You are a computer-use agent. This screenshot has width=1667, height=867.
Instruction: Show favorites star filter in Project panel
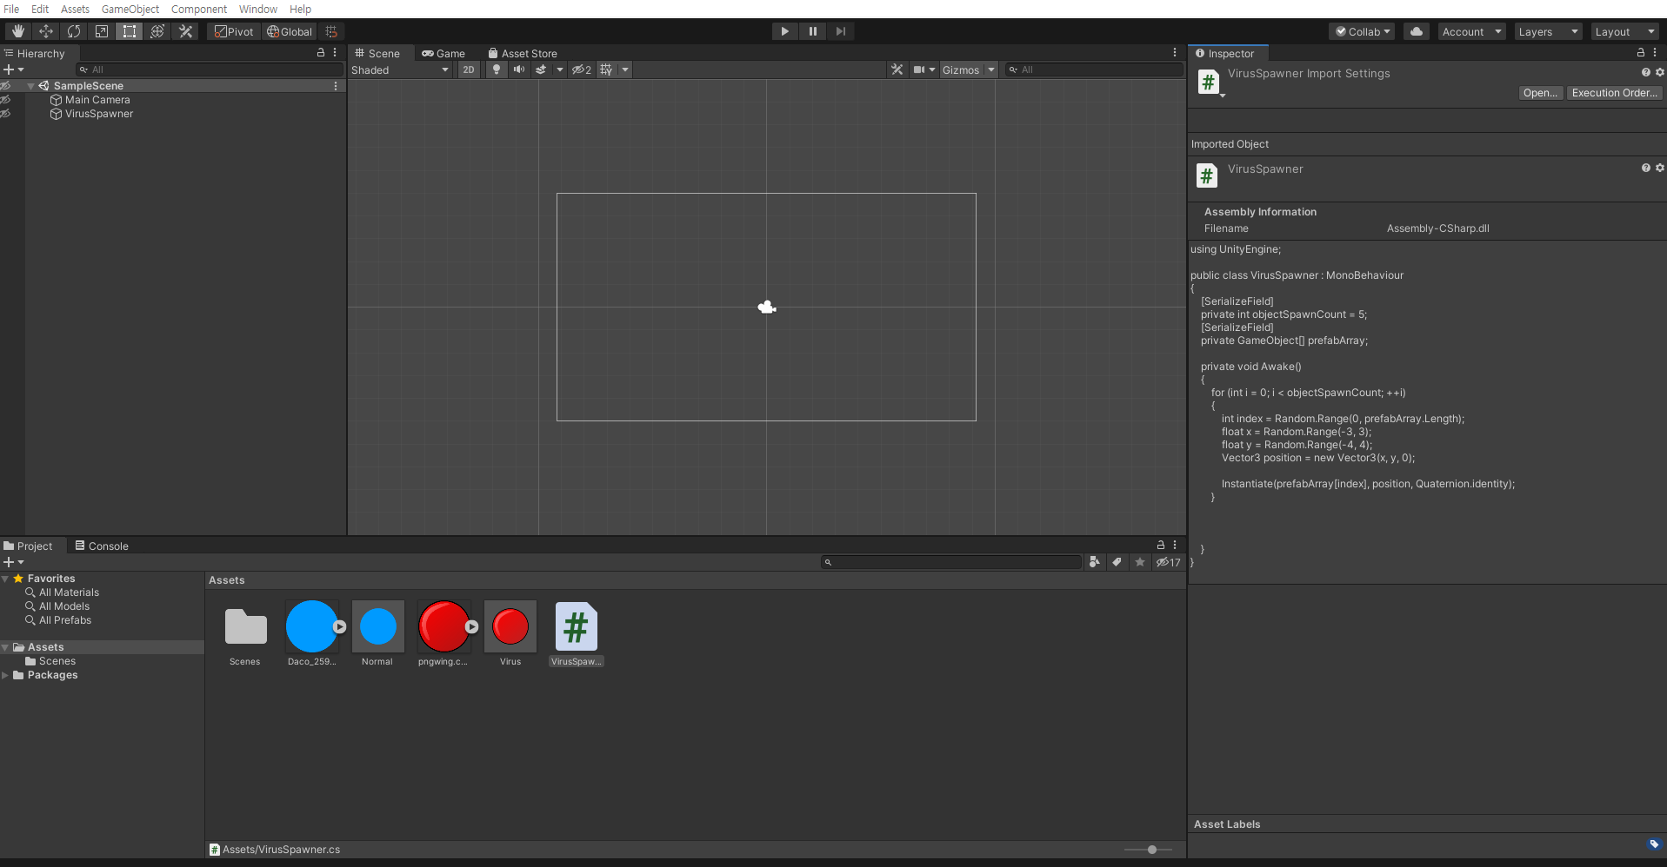(1140, 562)
